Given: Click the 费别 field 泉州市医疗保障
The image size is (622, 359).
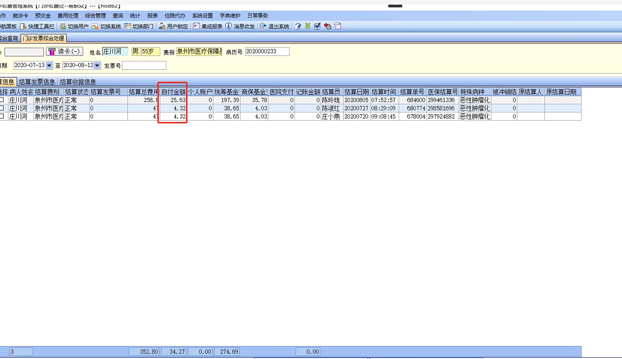Looking at the screenshot, I should 199,52.
